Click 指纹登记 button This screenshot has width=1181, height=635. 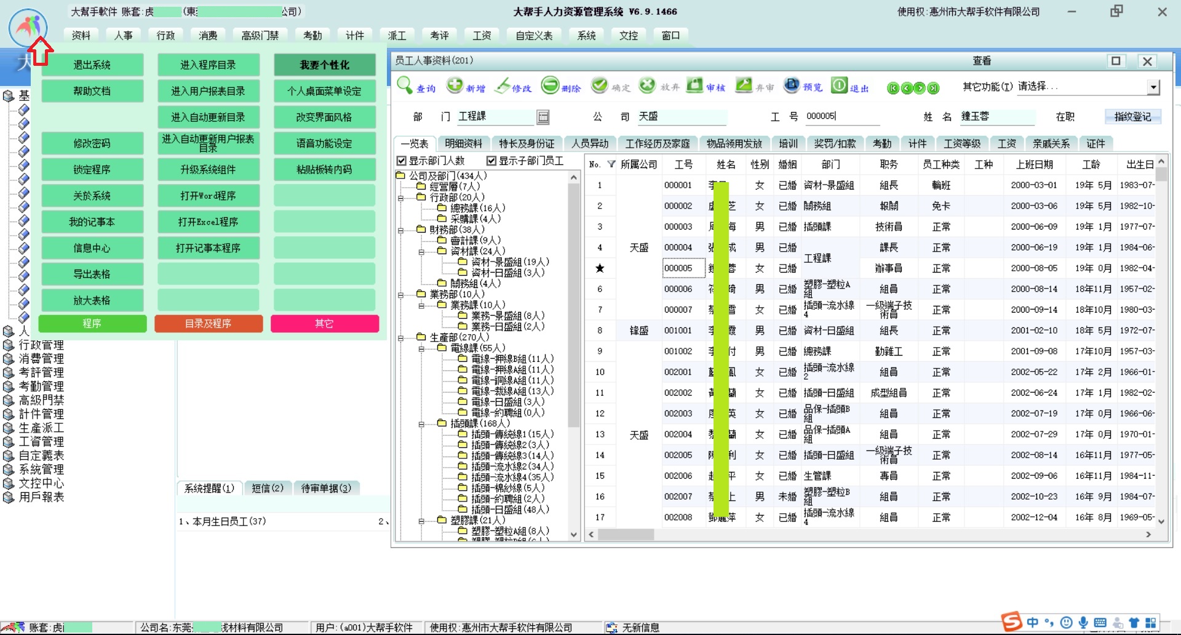click(1132, 116)
